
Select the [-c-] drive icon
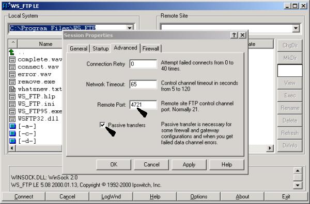click(12, 133)
